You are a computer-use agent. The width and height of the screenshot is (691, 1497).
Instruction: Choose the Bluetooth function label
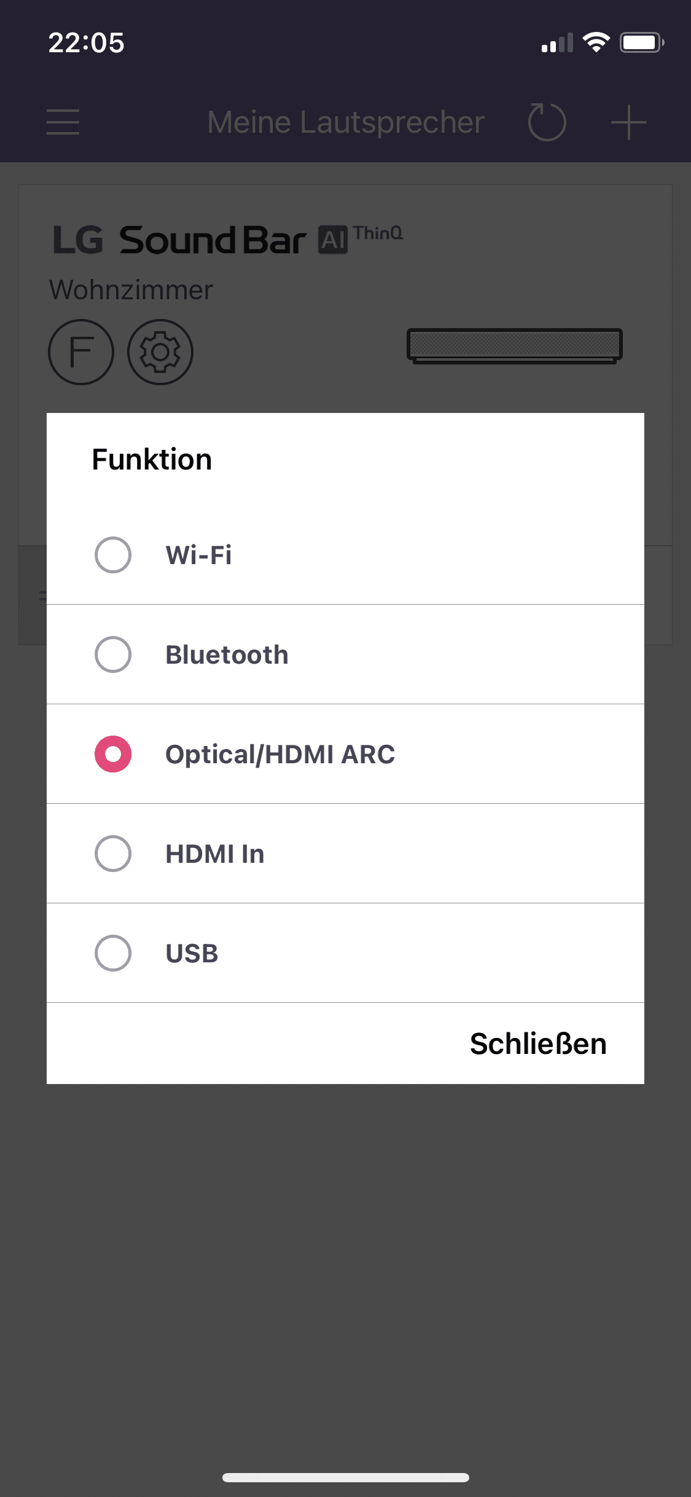(x=227, y=654)
